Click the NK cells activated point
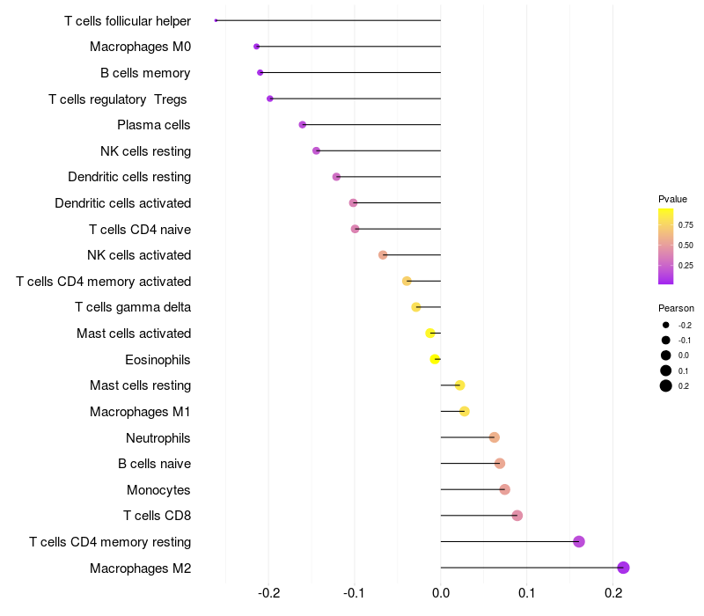This screenshot has width=704, height=616. click(383, 255)
